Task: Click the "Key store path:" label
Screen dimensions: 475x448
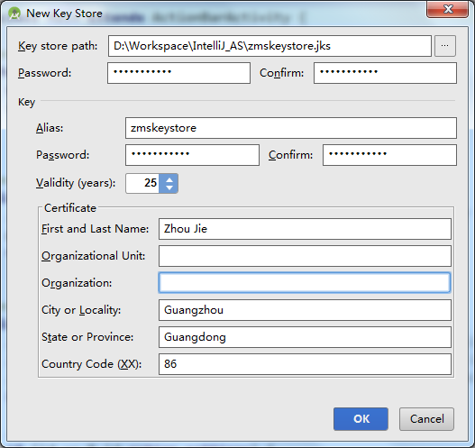Action: coord(58,46)
